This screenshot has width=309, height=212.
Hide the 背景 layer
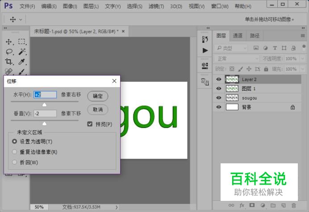pos(218,107)
